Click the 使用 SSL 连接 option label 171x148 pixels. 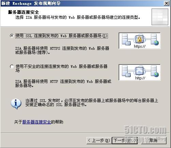coord(61,36)
